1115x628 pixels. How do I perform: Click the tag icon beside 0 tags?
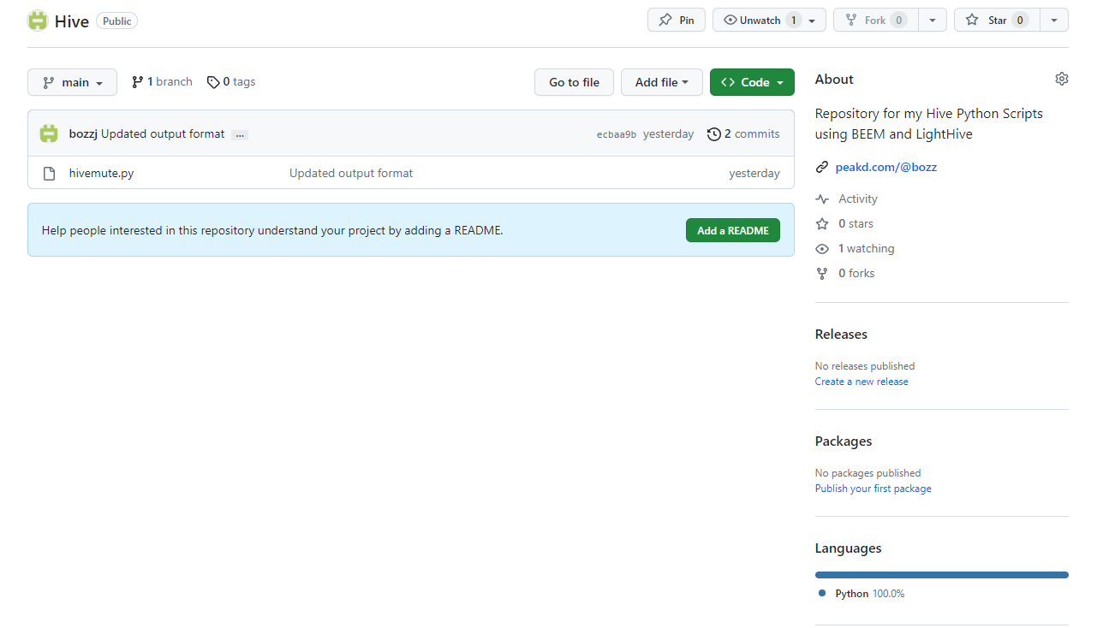pyautogui.click(x=213, y=82)
